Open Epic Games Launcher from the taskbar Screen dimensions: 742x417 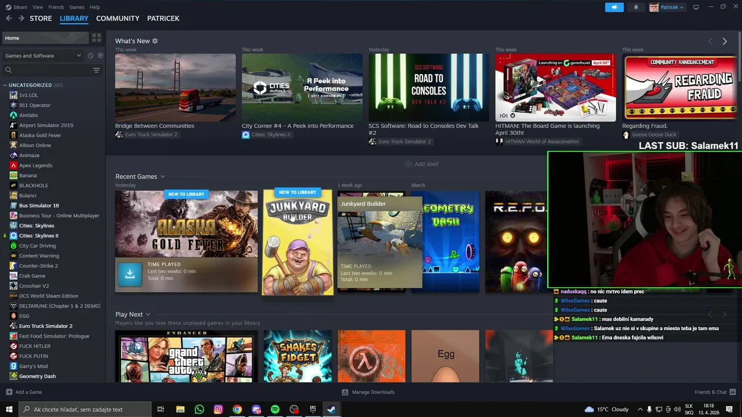tap(313, 409)
